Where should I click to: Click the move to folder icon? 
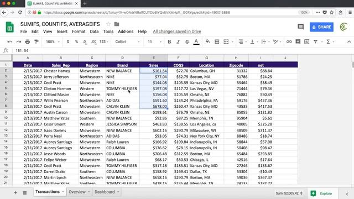click(117, 24)
